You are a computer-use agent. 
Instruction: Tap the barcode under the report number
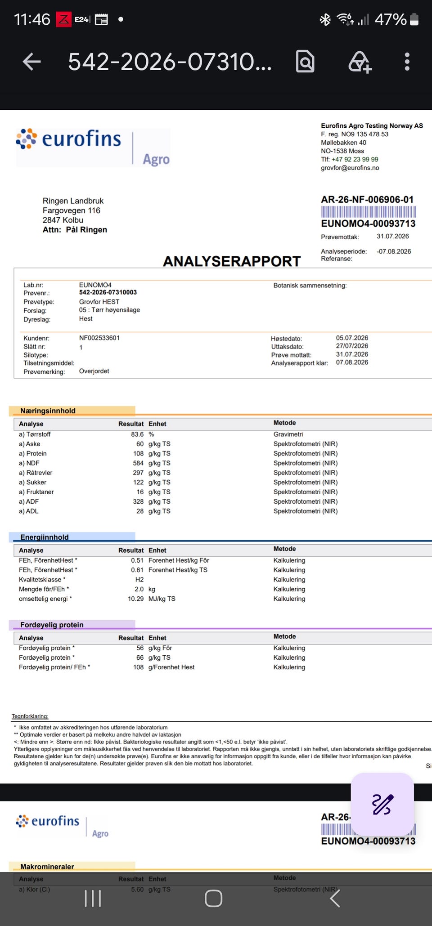[368, 212]
